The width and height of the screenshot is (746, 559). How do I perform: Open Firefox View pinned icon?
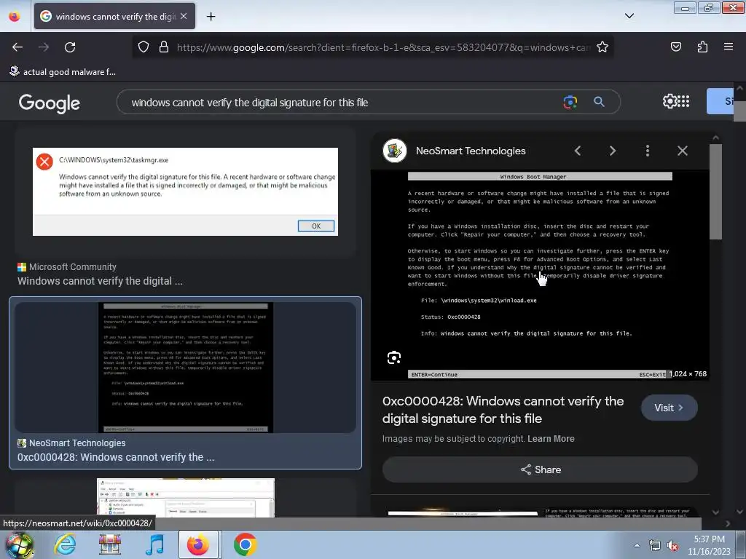point(15,17)
